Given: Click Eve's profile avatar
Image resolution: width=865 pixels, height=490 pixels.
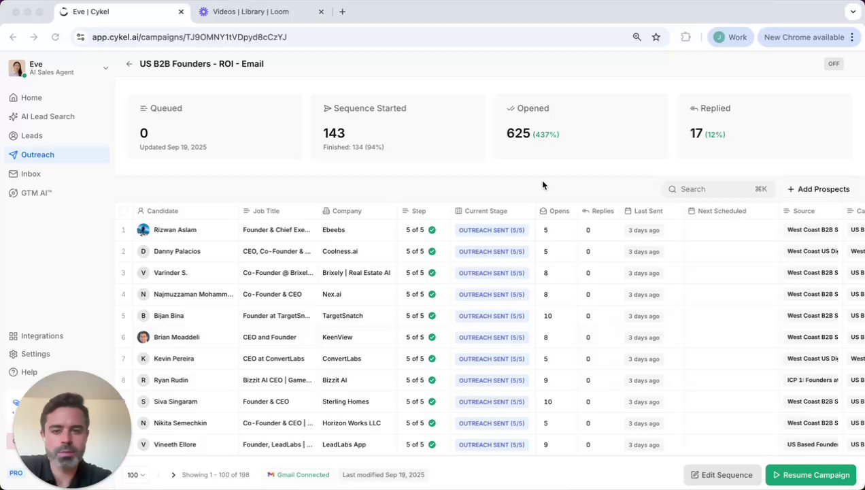Looking at the screenshot, I should pyautogui.click(x=16, y=68).
